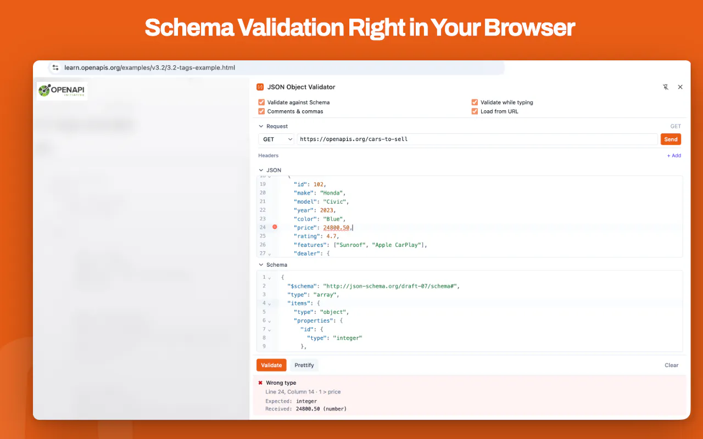Screen dimensions: 703x439
Task: Fold schema code at line 6 properties
Action: click(269, 321)
